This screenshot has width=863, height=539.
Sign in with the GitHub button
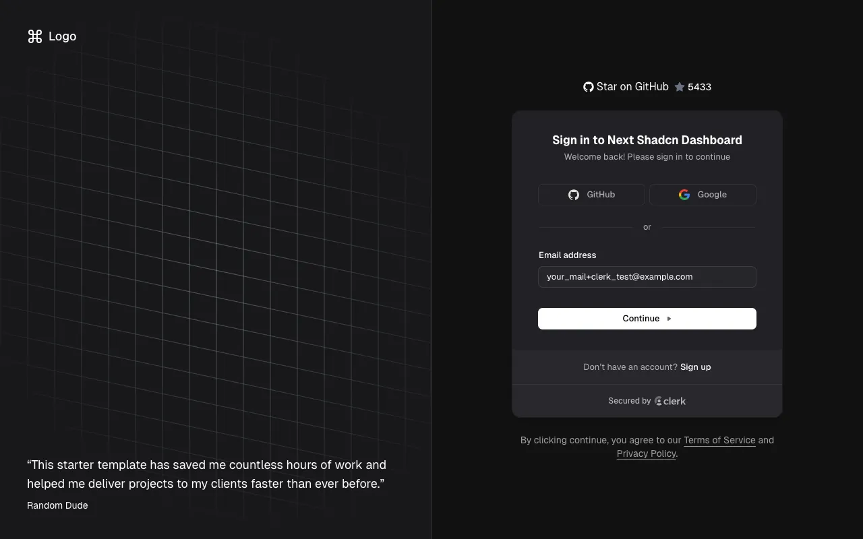(x=591, y=195)
